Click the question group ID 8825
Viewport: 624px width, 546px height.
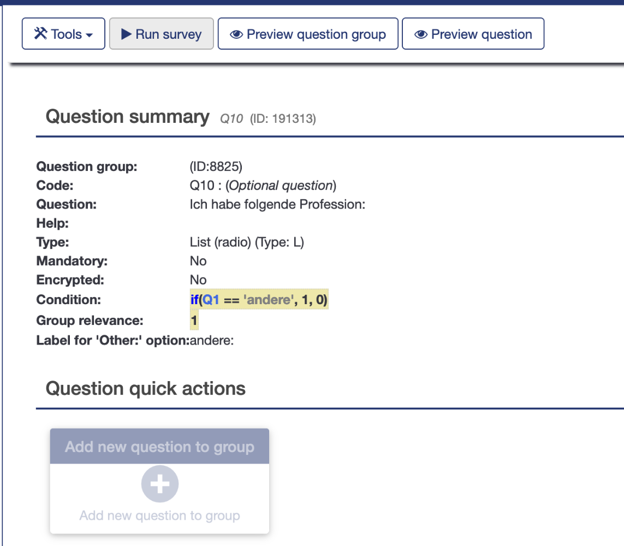pos(216,167)
